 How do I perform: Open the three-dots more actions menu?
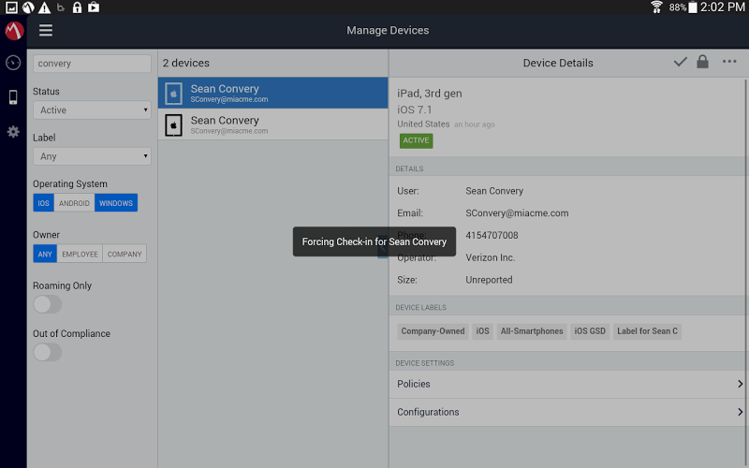(x=729, y=62)
